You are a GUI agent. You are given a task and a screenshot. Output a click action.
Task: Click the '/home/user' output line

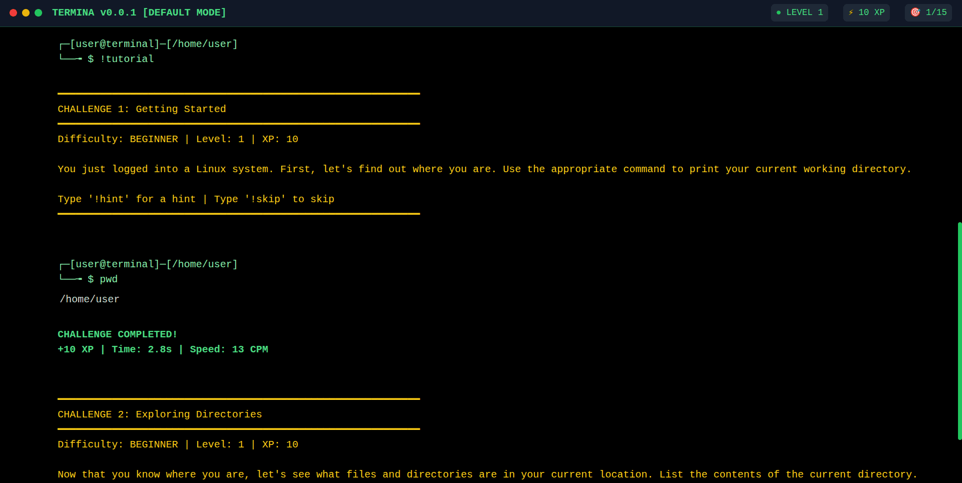(89, 299)
